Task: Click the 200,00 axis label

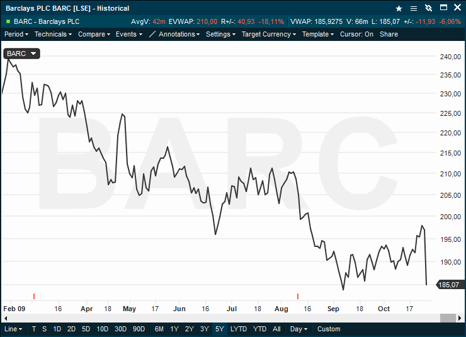Action: tap(450, 217)
